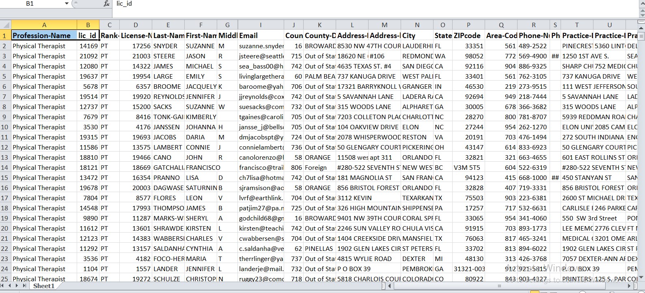Select row 20 header
The height and width of the screenshot is (293, 645).
coord(5,228)
